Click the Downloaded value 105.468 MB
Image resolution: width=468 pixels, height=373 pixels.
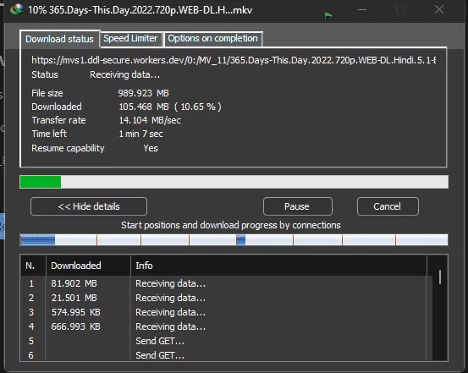pyautogui.click(x=170, y=107)
